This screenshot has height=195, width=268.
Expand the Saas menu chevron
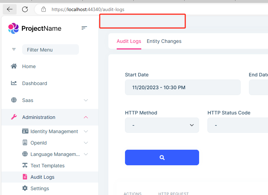click(86, 100)
